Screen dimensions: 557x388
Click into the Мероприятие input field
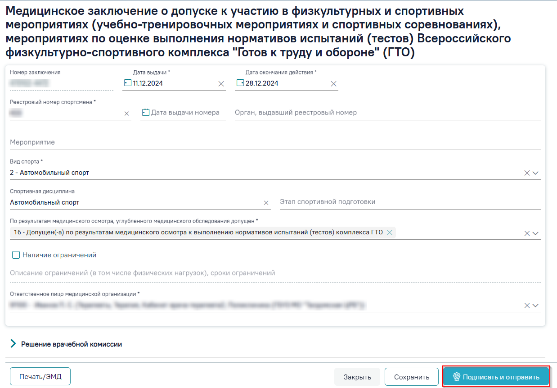click(x=275, y=142)
